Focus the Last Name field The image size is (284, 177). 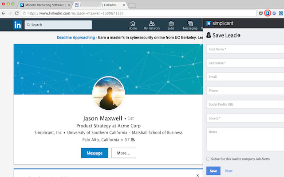(245, 63)
